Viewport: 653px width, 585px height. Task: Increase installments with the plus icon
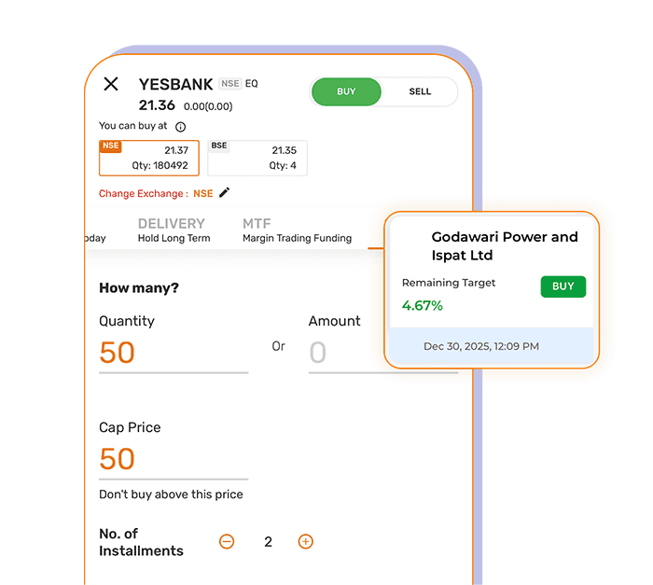pyautogui.click(x=305, y=541)
